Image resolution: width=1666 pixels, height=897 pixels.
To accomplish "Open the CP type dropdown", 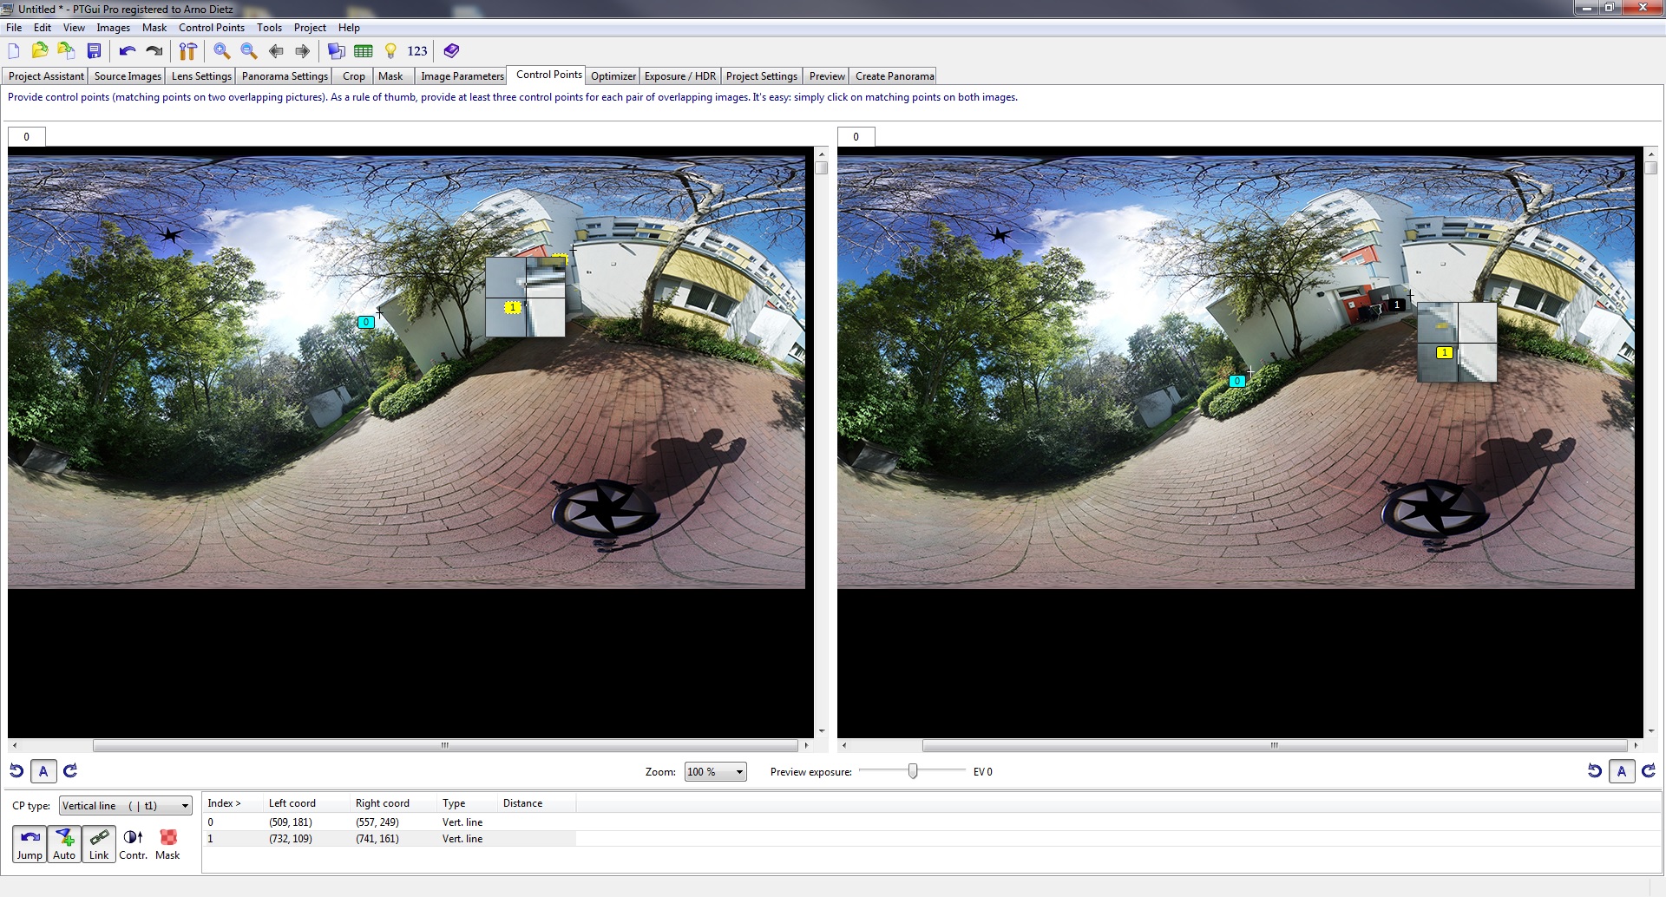I will pos(126,806).
